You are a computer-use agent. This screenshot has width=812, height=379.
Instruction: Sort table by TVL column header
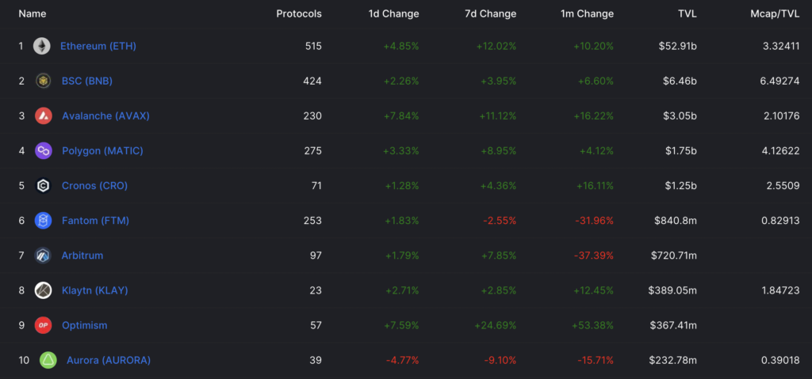tap(686, 13)
